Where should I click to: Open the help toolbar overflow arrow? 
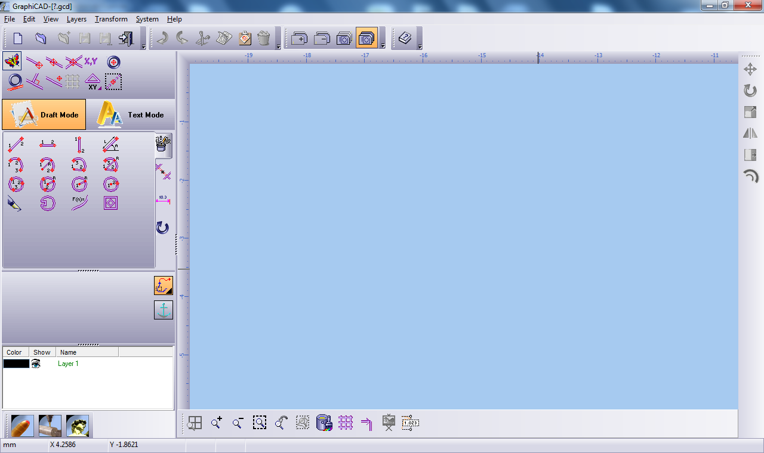[420, 46]
